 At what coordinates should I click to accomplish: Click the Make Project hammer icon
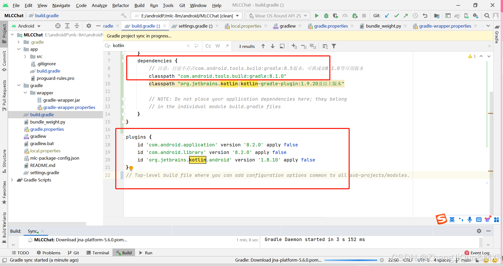(x=124, y=16)
